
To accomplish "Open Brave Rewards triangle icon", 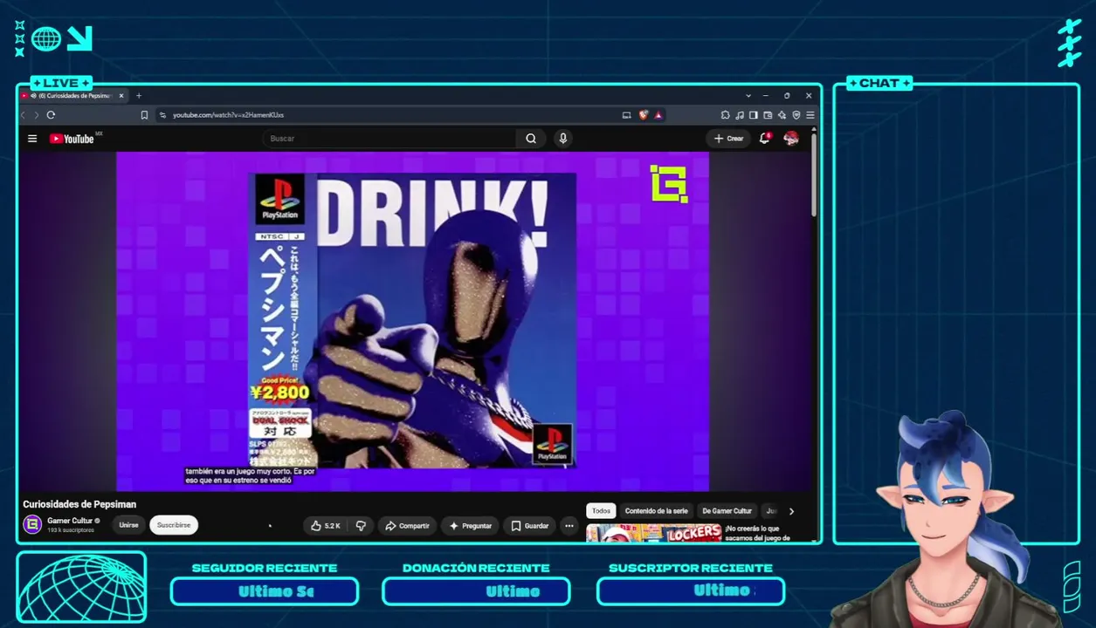I will 658,115.
